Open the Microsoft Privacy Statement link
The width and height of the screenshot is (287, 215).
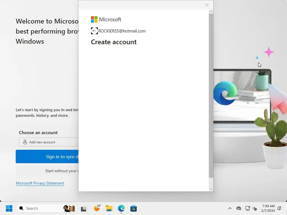click(40, 183)
